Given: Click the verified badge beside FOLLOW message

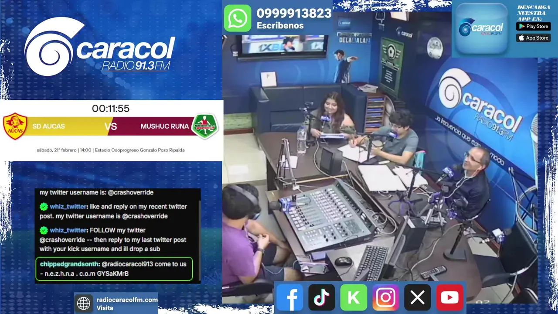Looking at the screenshot, I should point(44,230).
